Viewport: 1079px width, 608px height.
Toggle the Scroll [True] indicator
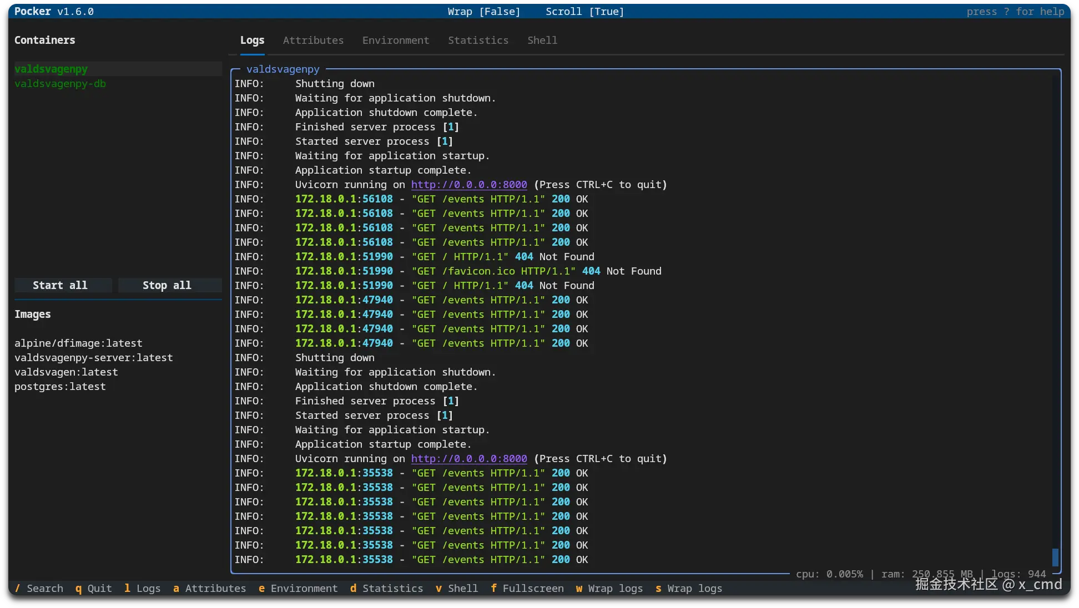coord(584,12)
